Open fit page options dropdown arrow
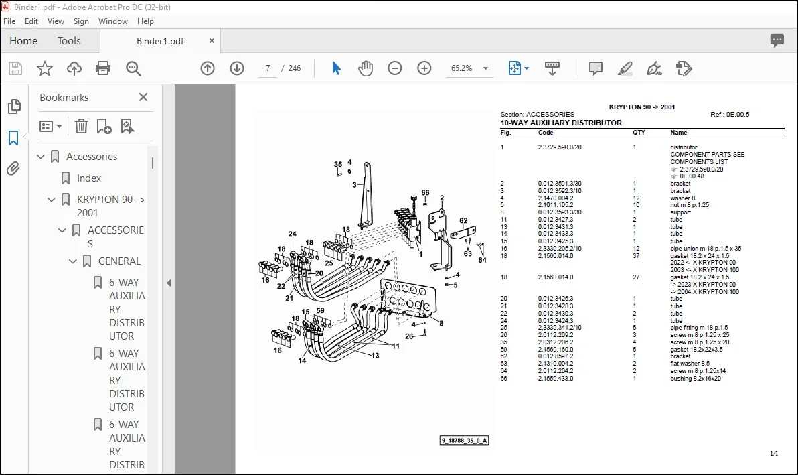The width and height of the screenshot is (798, 475). click(526, 68)
